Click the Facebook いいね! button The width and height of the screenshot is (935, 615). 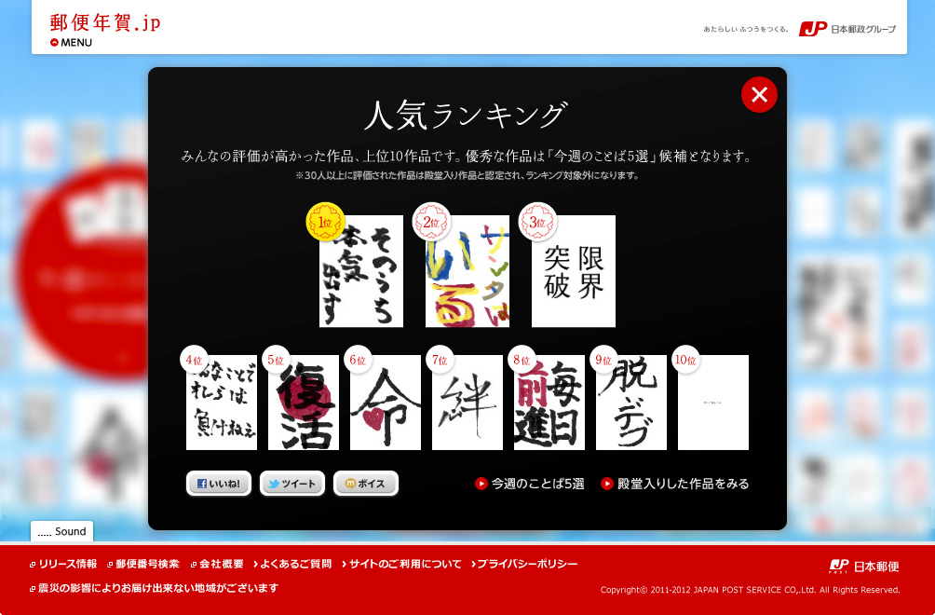coord(219,484)
